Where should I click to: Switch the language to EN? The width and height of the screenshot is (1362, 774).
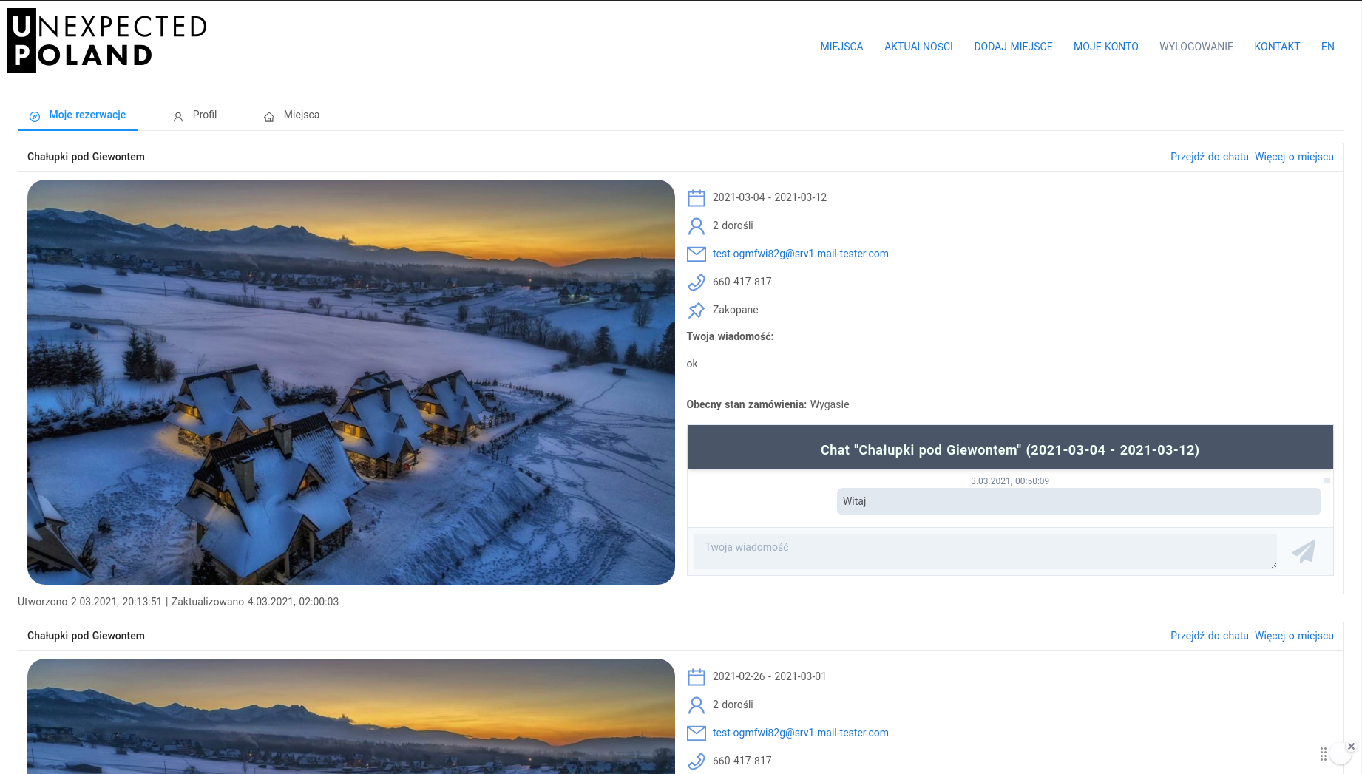(x=1328, y=47)
